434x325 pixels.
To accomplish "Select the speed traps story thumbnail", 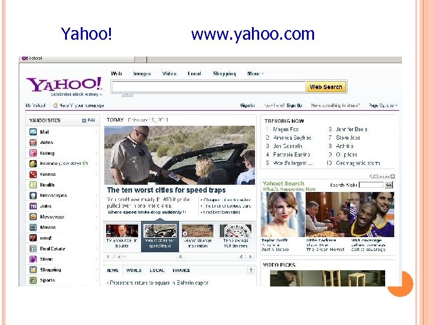I will tap(160, 231).
